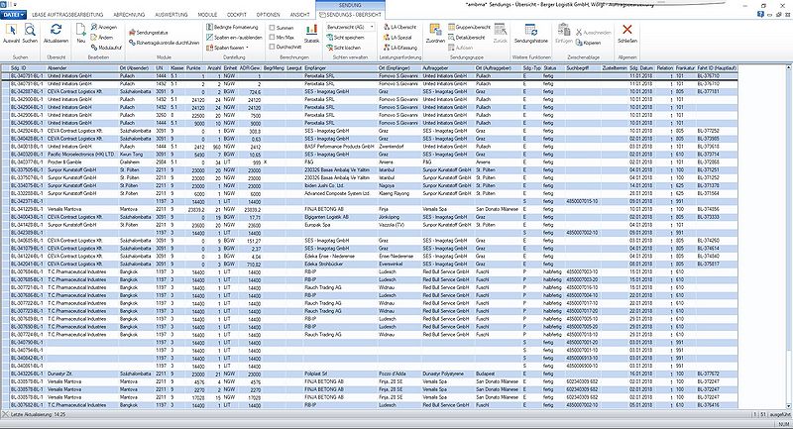Click Ausschneiden scissors button
This screenshot has width=793, height=429.
tap(593, 33)
